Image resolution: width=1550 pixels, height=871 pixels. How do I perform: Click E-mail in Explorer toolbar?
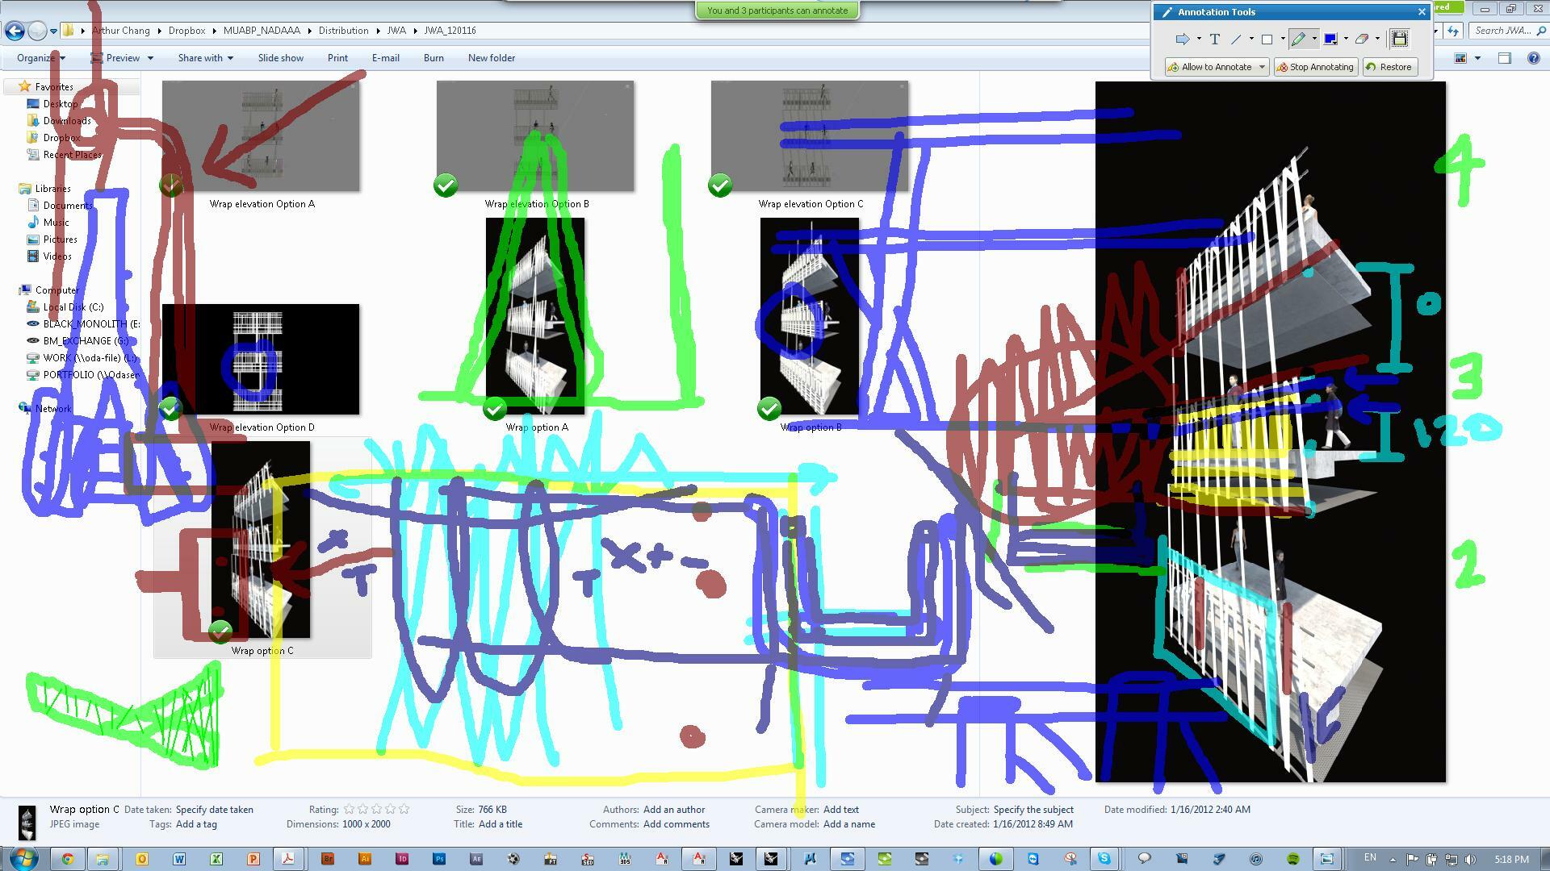tap(385, 58)
